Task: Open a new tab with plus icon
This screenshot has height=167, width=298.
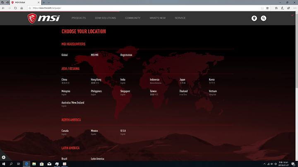Action: click(44, 2)
